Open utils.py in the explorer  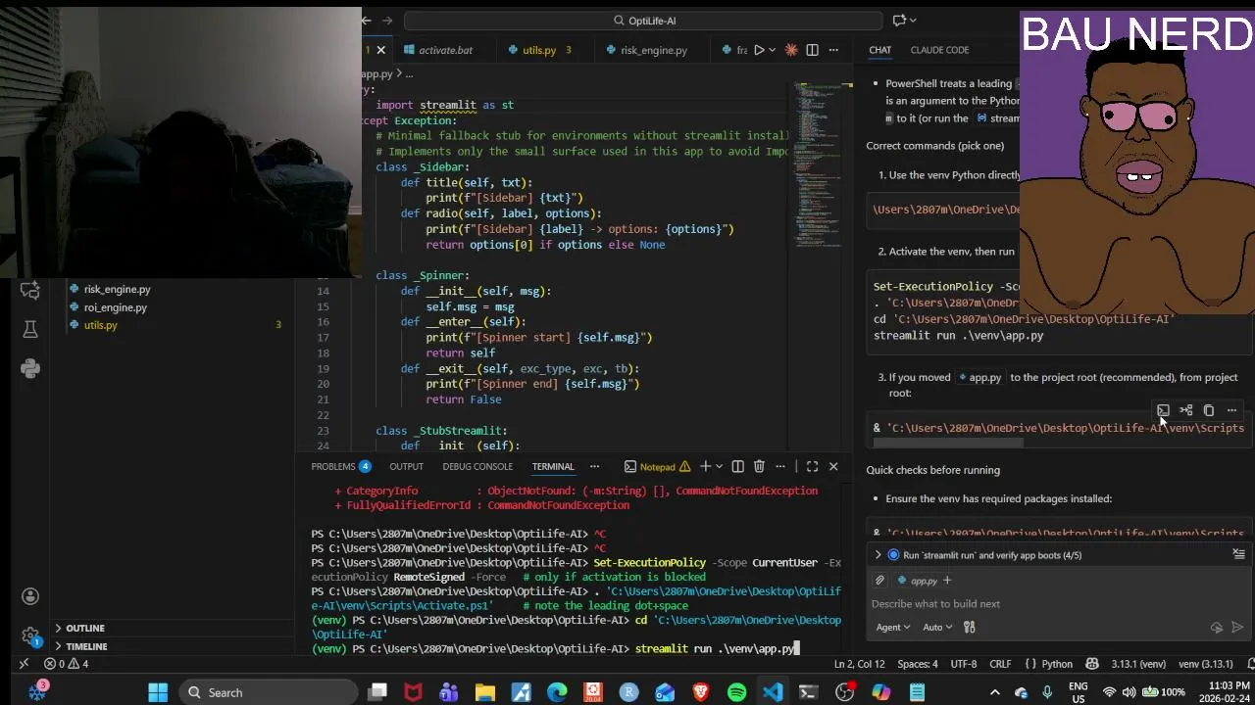(100, 325)
